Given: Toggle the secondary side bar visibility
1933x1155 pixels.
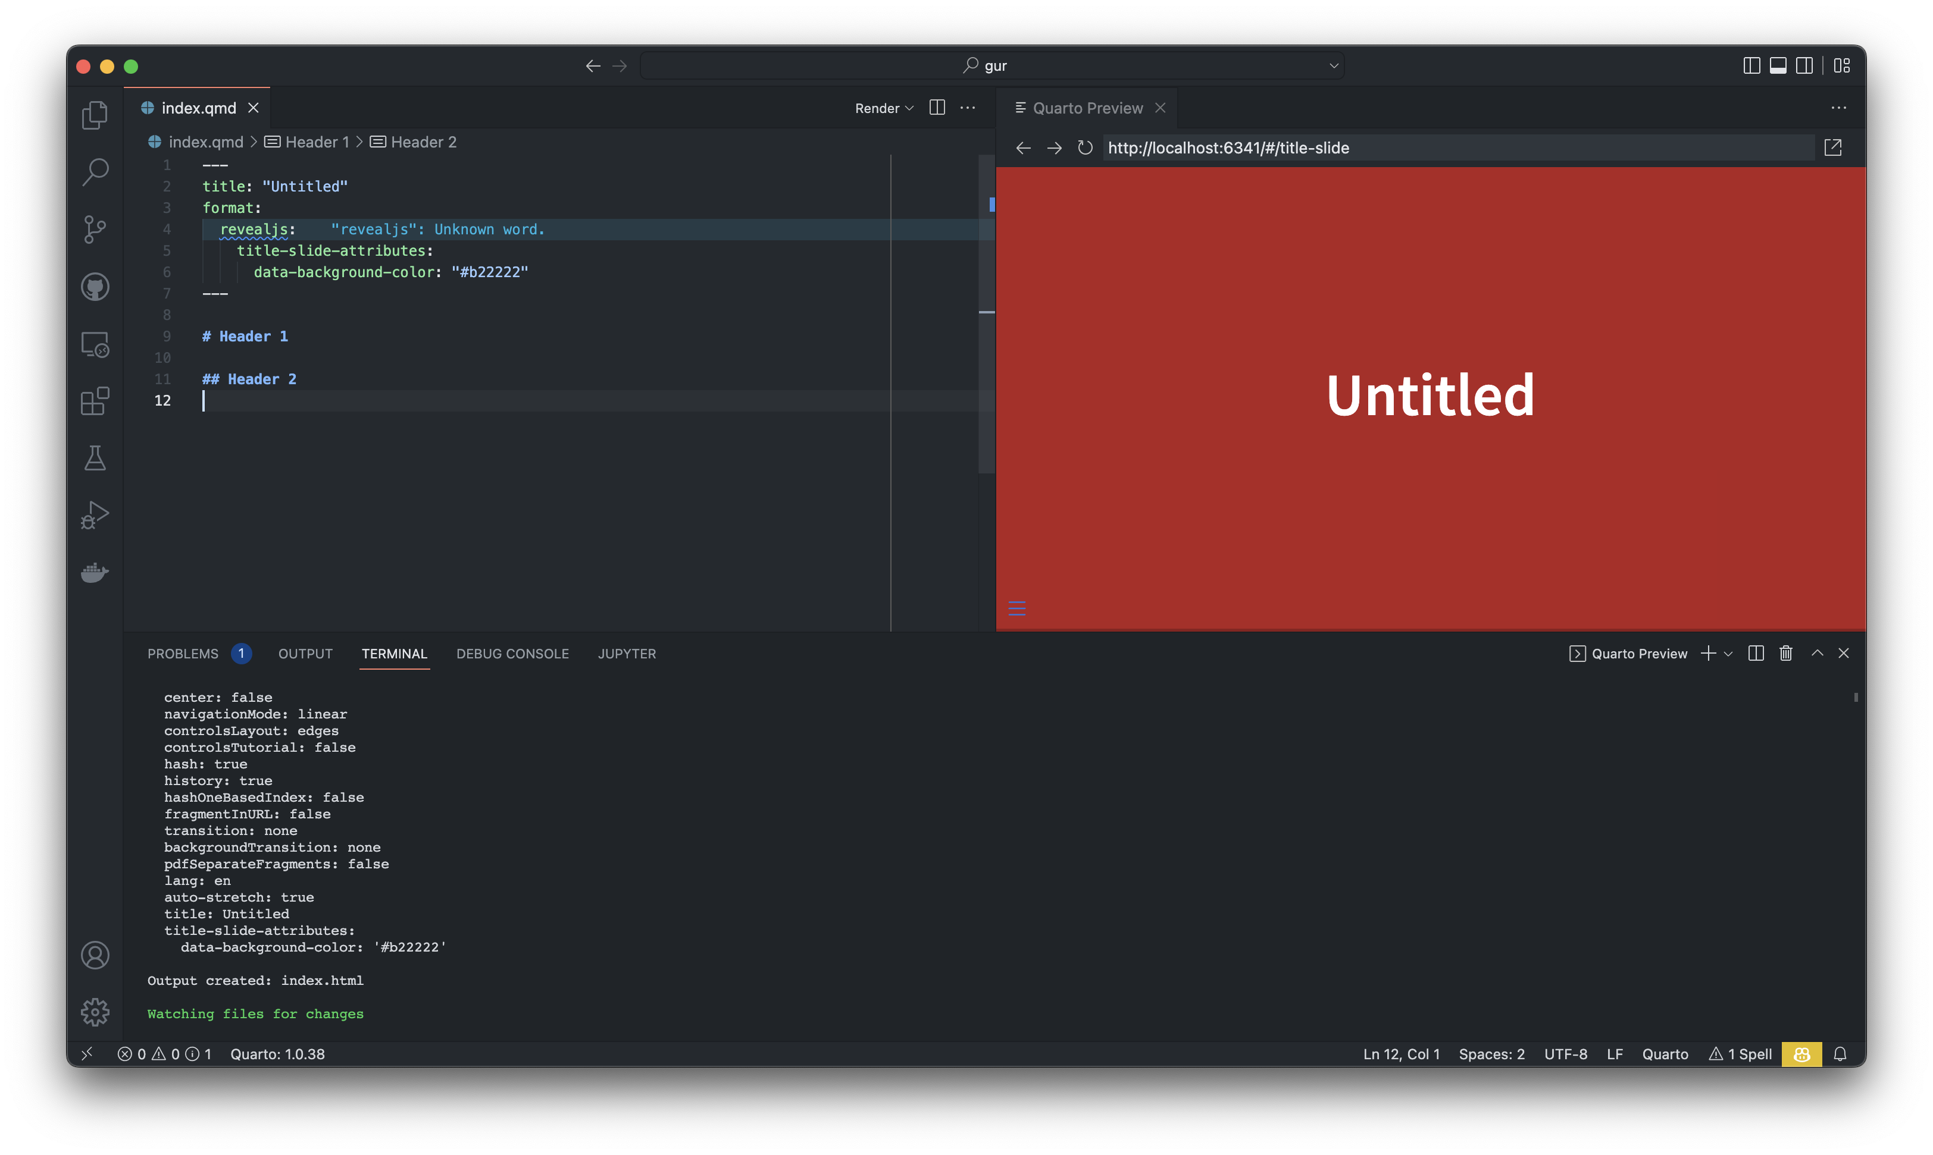Looking at the screenshot, I should (x=1804, y=66).
